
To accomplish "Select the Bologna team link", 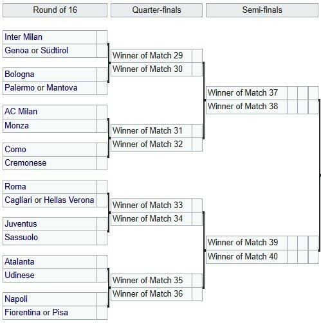I will click(x=19, y=74).
